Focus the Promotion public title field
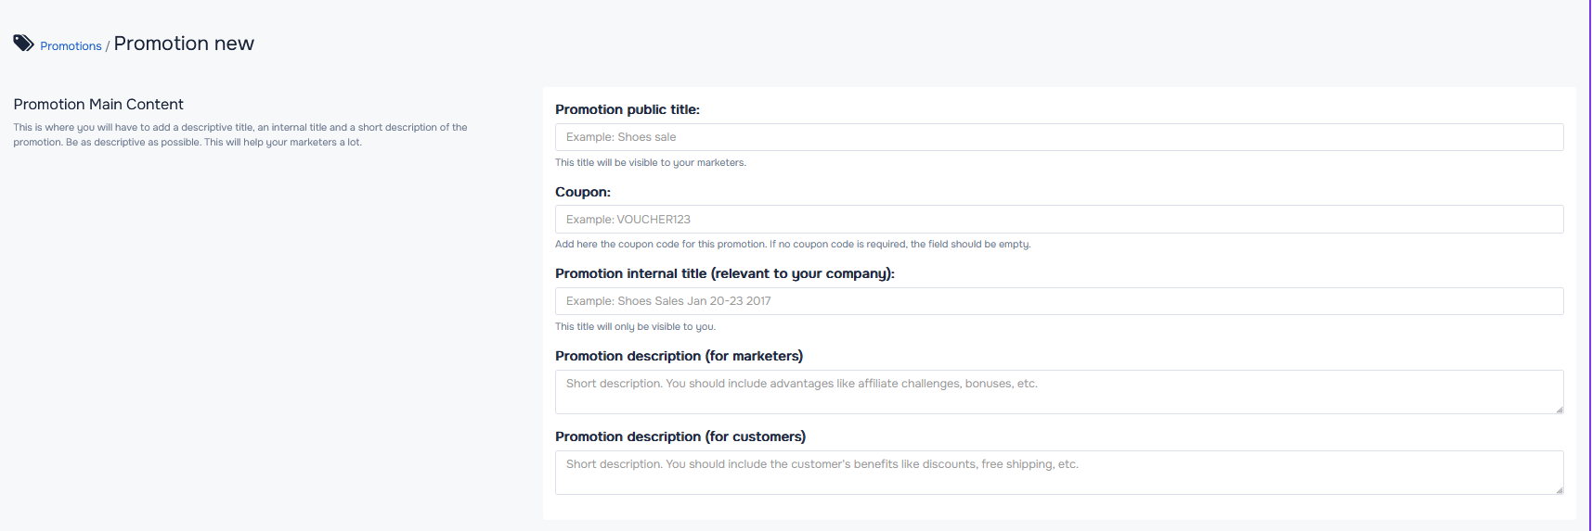The height and width of the screenshot is (531, 1592). (1059, 137)
